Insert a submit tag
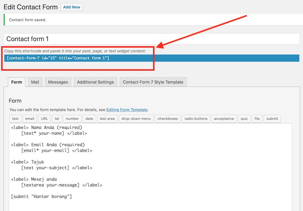The width and height of the screenshot is (303, 211). (x=272, y=119)
